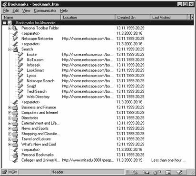Open the Communicator menu
Image resolution: width=196 pixels, height=176 pixels.
point(45,10)
